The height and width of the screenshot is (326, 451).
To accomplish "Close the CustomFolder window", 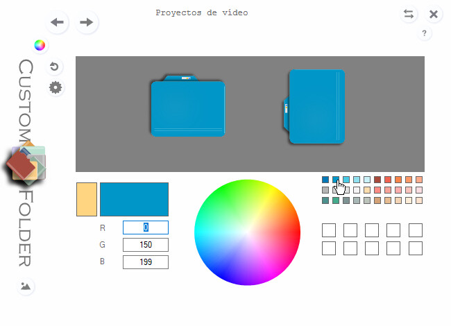I will tap(434, 14).
